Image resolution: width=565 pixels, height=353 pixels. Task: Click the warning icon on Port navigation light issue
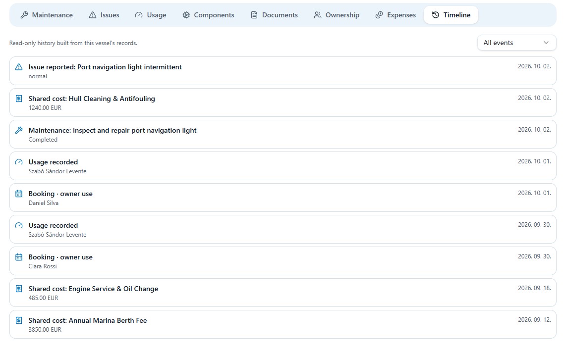(19, 67)
